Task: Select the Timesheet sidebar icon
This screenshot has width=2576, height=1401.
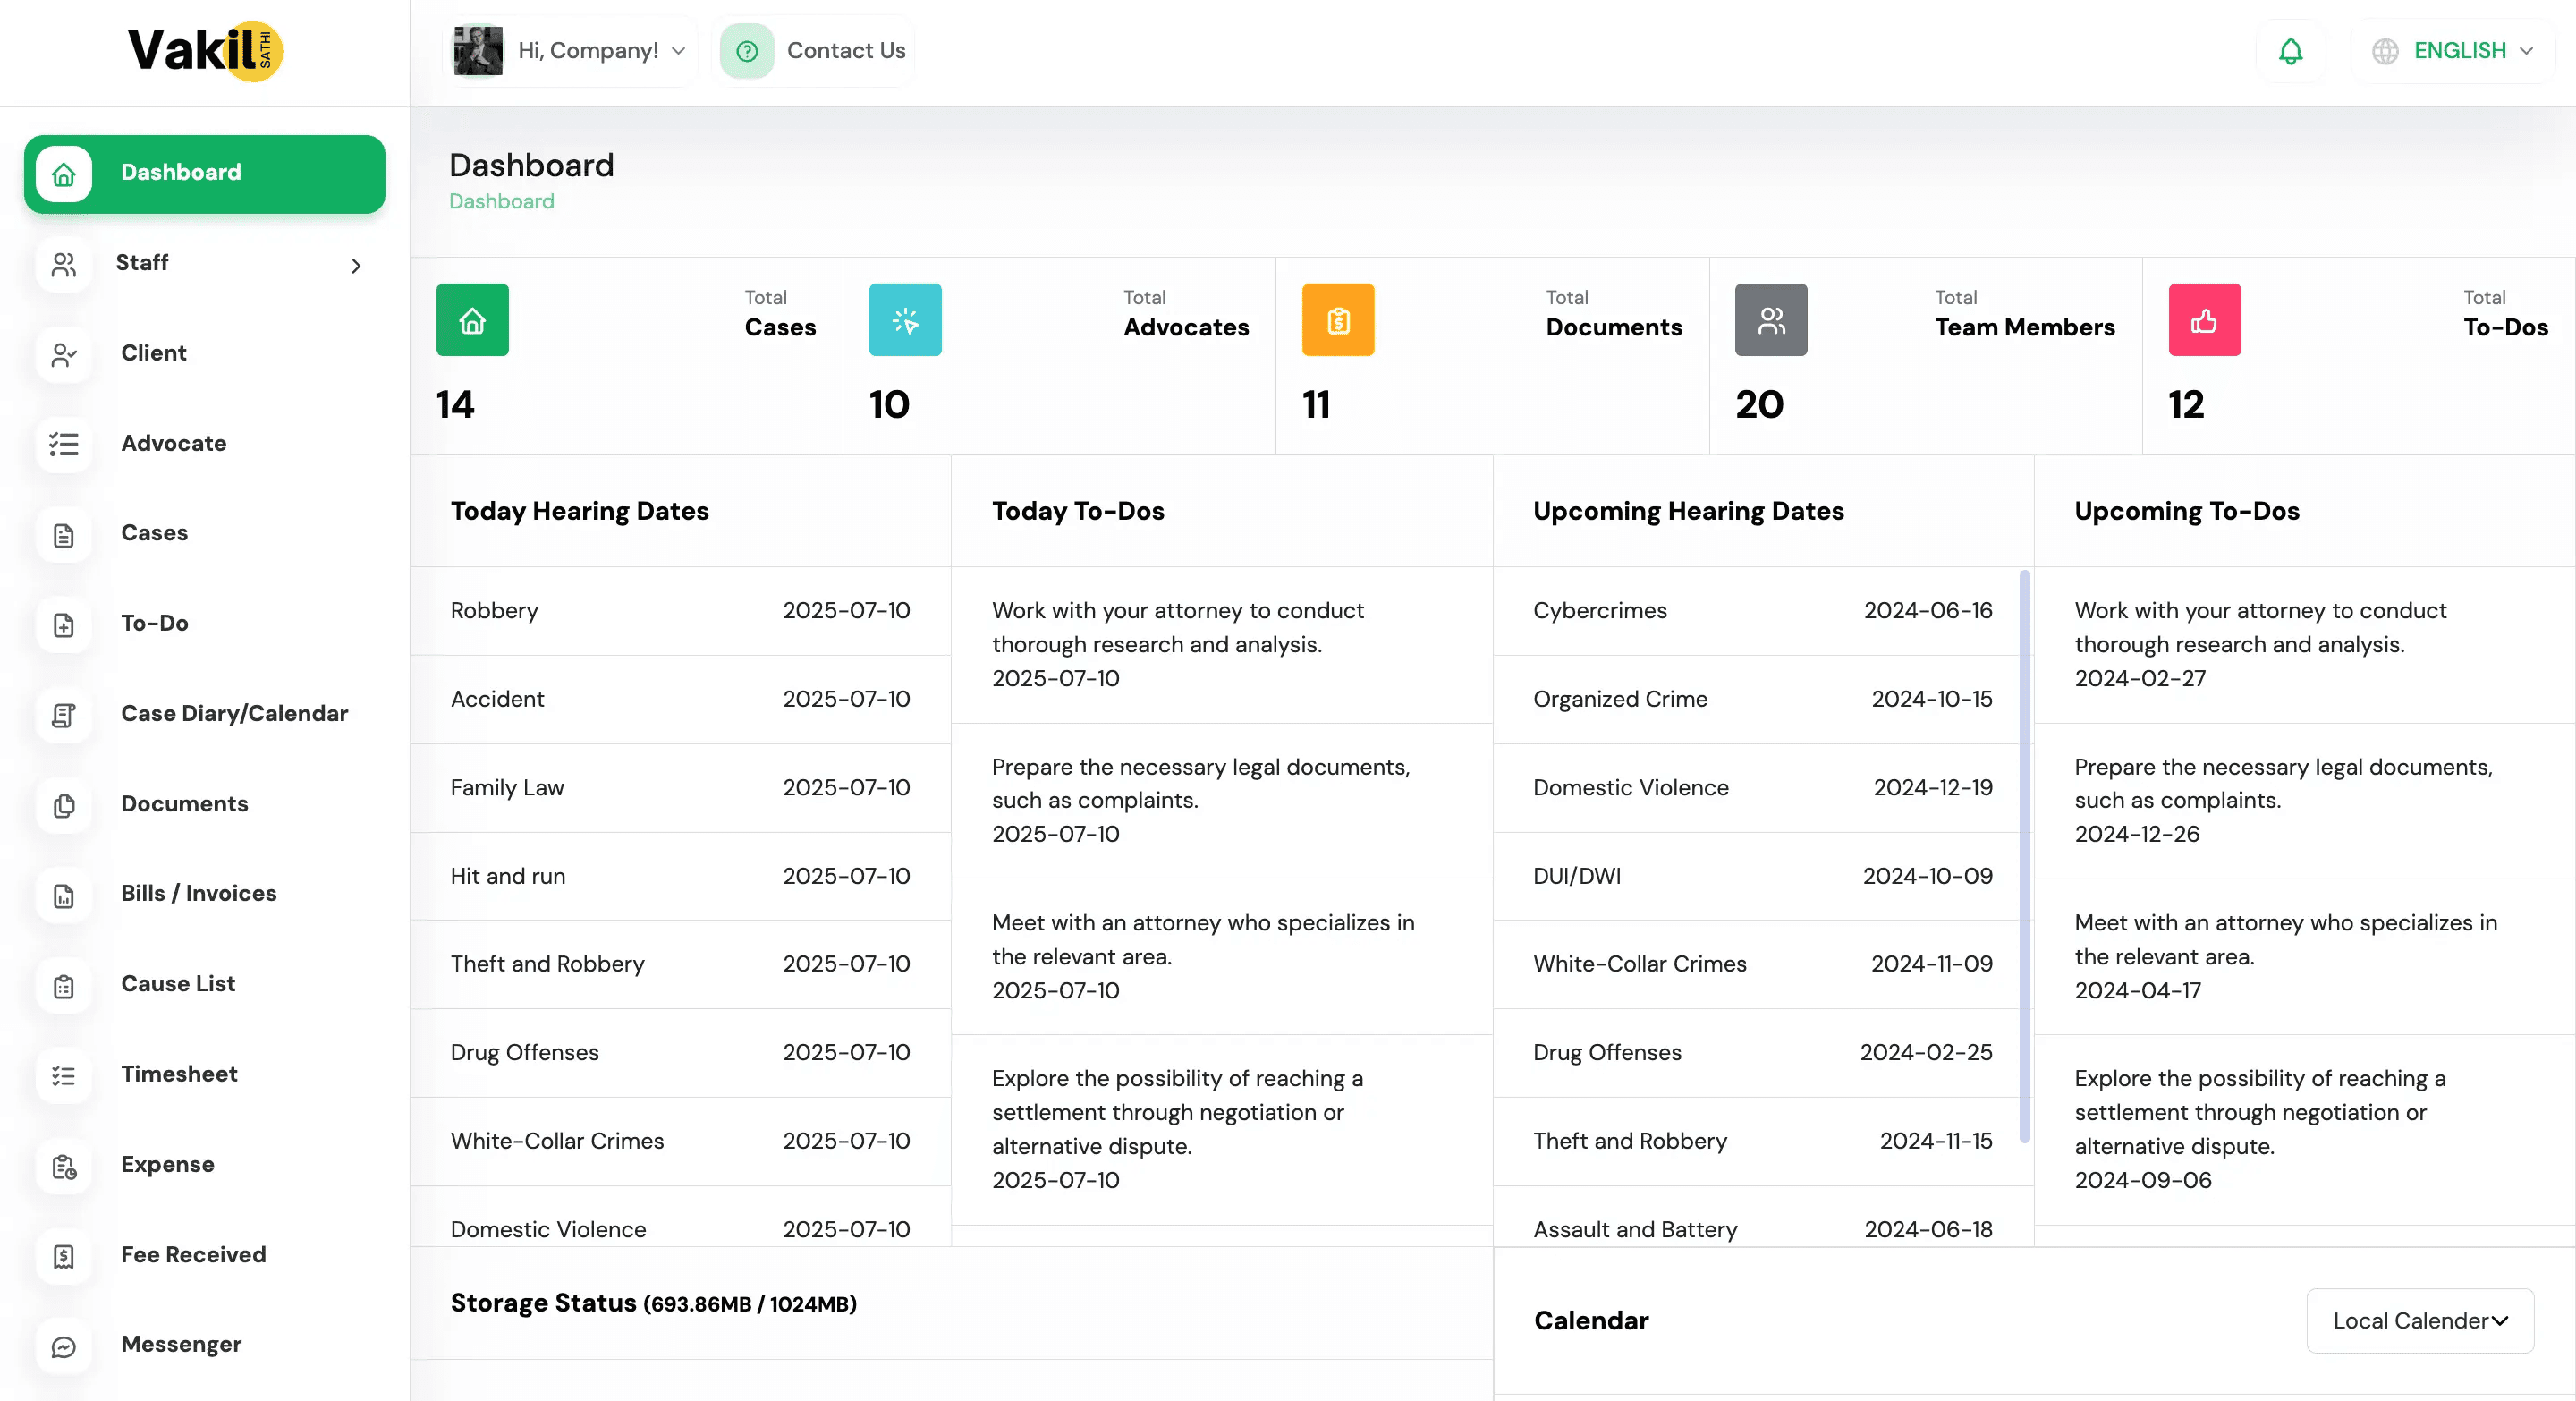Action: (64, 1076)
